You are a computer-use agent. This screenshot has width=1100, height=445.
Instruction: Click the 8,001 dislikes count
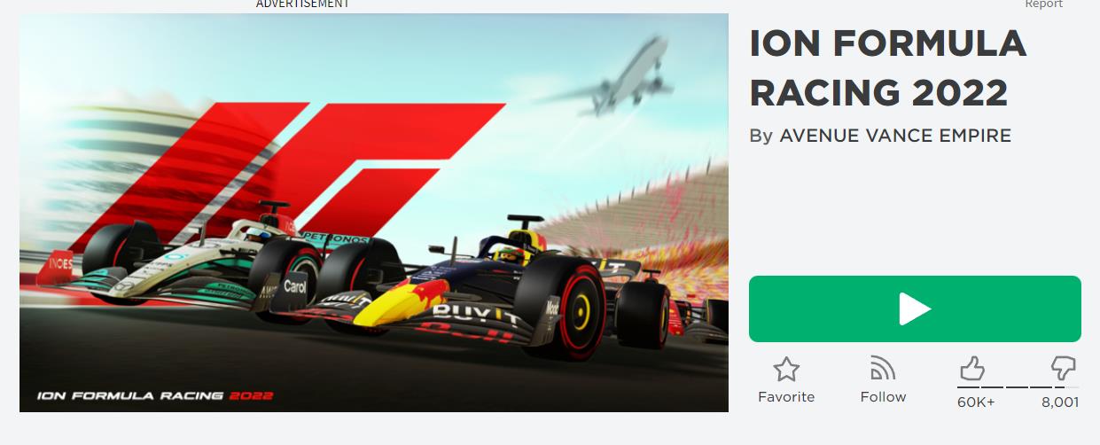click(1060, 402)
